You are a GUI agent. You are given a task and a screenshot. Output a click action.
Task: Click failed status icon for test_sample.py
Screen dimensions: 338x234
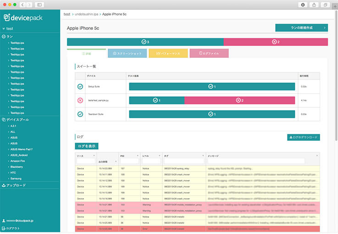click(x=80, y=100)
